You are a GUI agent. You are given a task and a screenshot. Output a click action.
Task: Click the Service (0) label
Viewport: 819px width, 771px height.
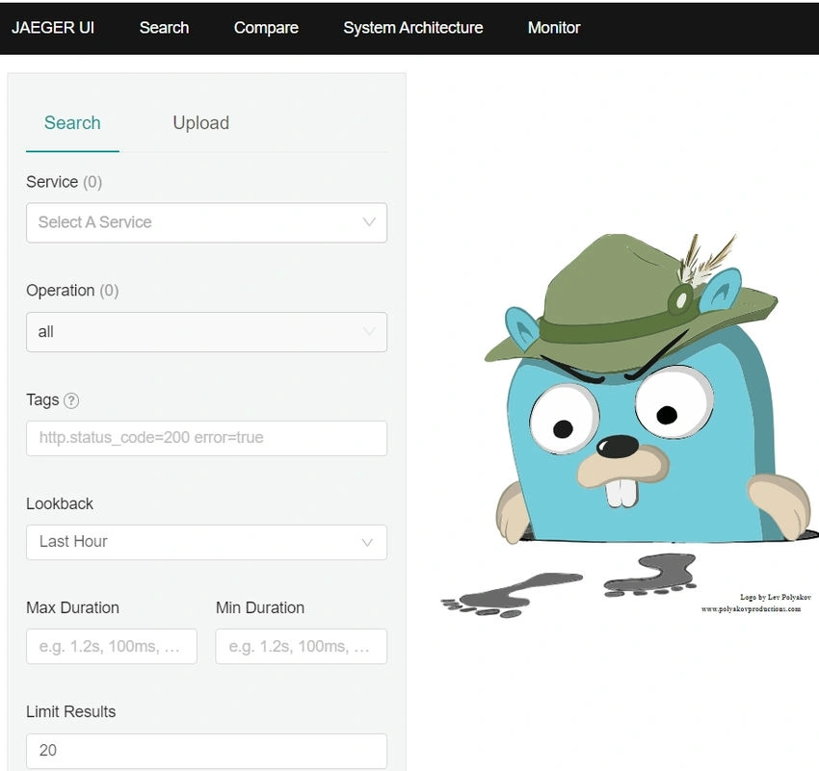(64, 182)
